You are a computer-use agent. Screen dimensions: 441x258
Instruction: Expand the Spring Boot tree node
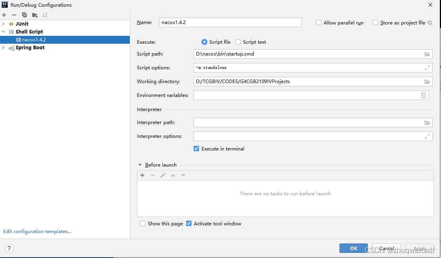coord(4,48)
